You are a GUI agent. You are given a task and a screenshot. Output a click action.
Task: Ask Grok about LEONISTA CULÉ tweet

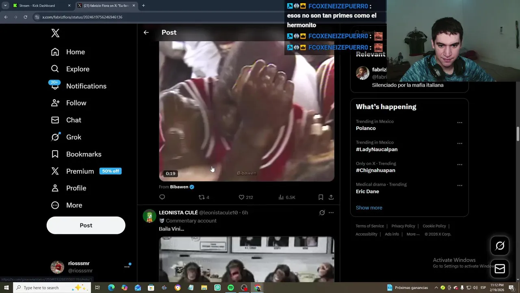point(322,212)
